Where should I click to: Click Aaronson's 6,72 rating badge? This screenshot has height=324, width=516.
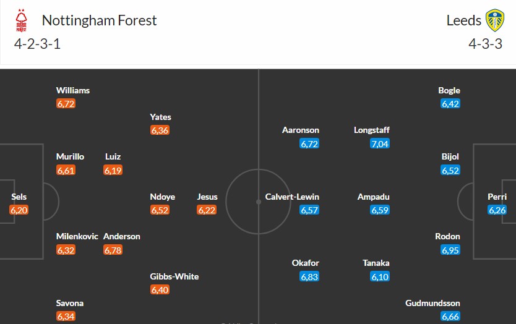click(x=309, y=144)
